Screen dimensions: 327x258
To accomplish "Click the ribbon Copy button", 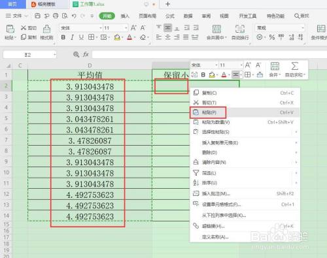I will click(28, 37).
